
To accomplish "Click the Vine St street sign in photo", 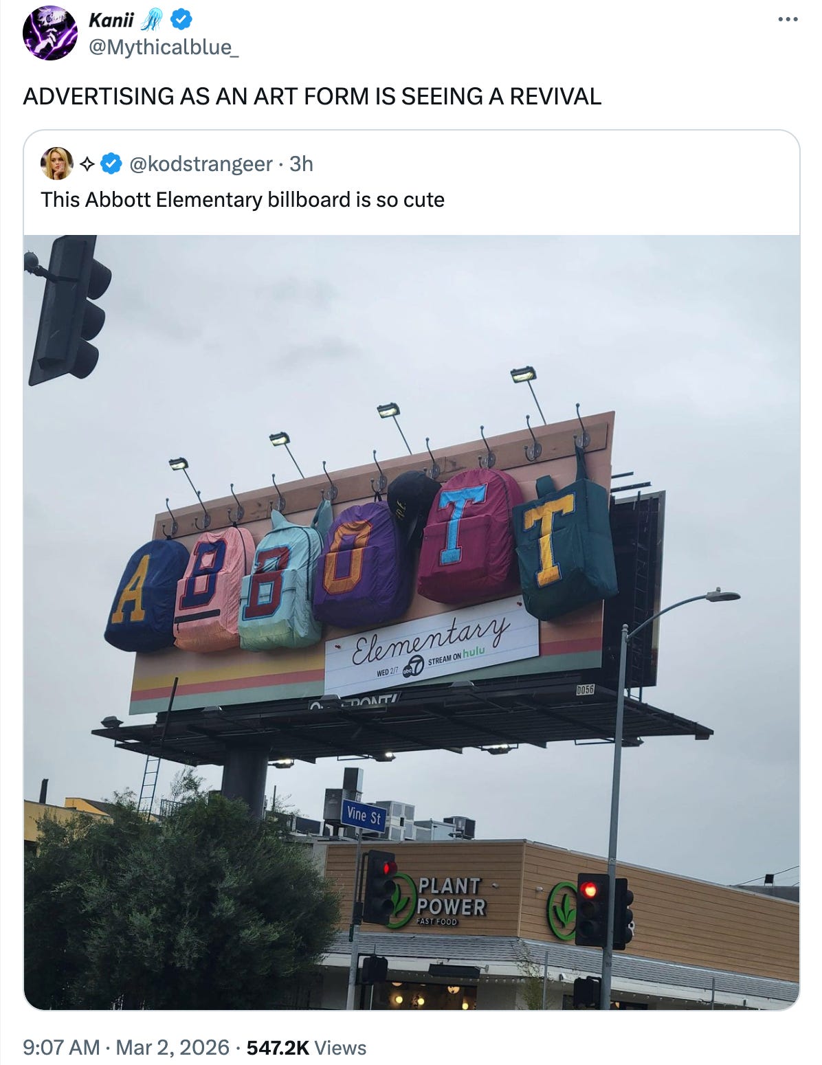I will tap(364, 816).
